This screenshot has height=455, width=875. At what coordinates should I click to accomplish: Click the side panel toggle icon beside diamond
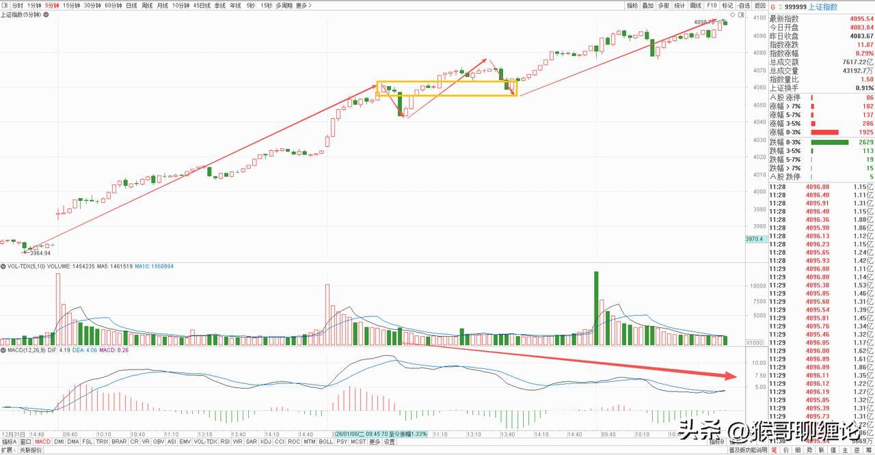[741, 14]
